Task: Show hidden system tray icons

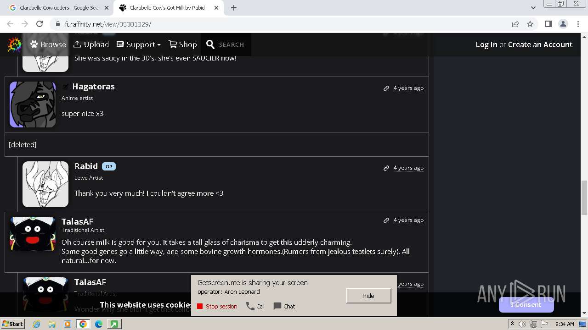Action: (512, 324)
